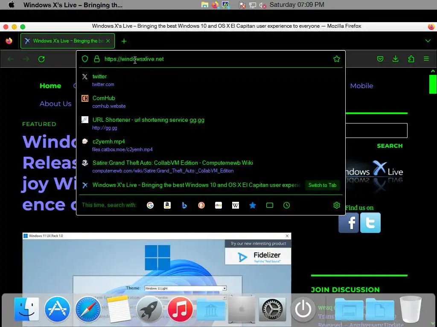The height and width of the screenshot is (327, 437).
Task: Click the muted volume tray icon
Action: click(262, 5)
